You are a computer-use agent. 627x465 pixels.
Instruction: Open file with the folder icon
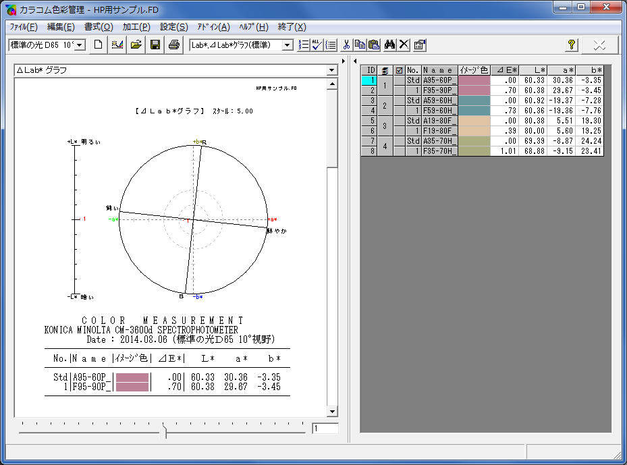pyautogui.click(x=136, y=45)
